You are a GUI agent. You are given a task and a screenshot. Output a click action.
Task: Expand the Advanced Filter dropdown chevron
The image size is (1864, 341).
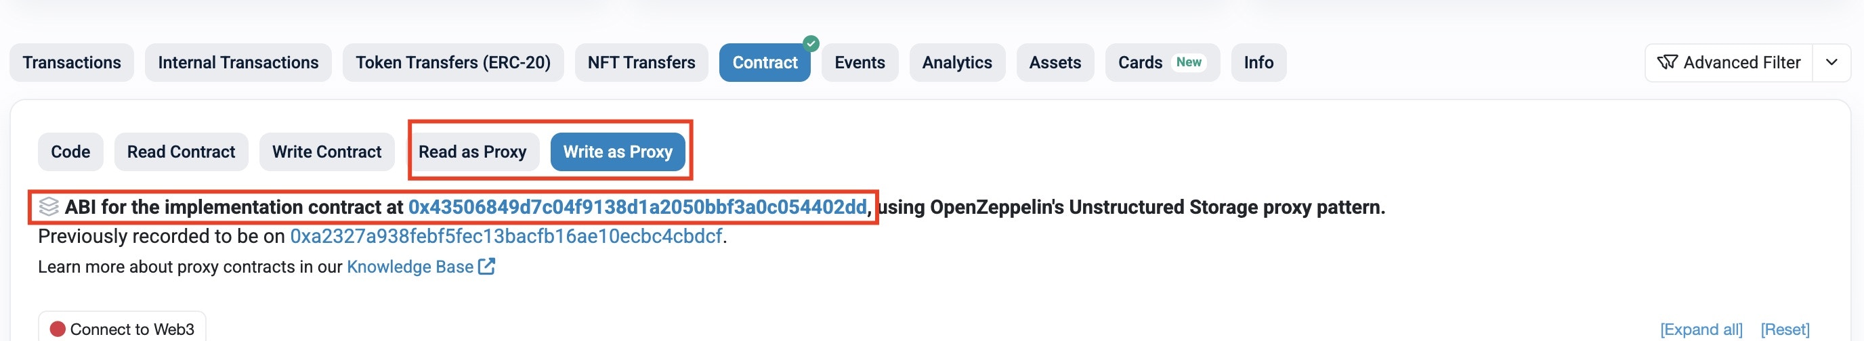point(1831,63)
